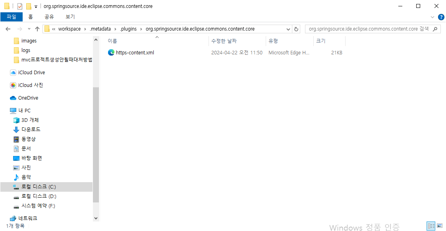Open the chevron dropdown after workspace
The image size is (446, 231).
[x=85, y=29]
